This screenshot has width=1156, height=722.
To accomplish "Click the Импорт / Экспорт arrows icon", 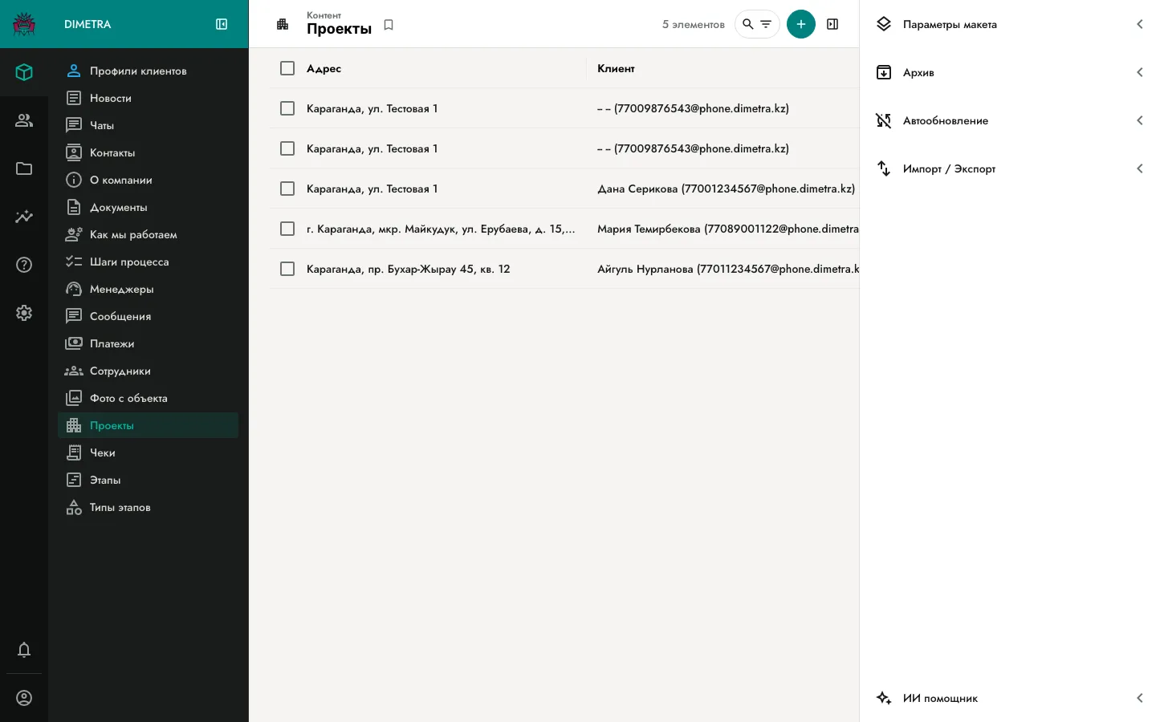I will pyautogui.click(x=884, y=168).
